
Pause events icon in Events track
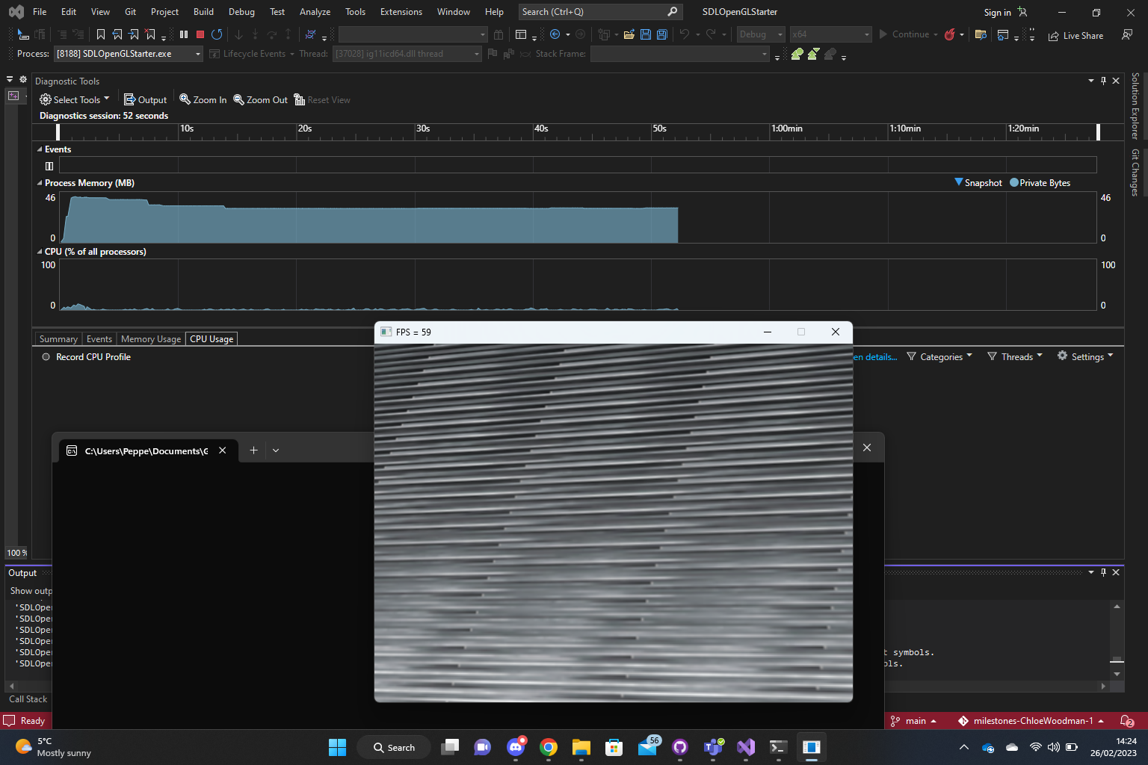pyautogui.click(x=49, y=166)
